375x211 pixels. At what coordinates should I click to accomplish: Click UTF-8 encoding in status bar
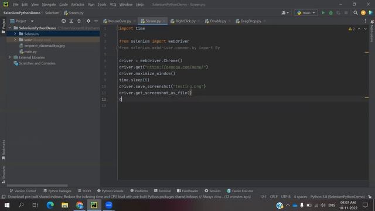coord(285,197)
